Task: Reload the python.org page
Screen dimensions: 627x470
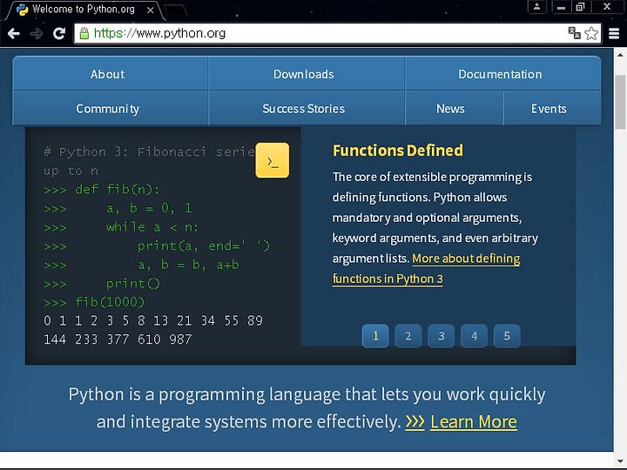Action: 59,33
